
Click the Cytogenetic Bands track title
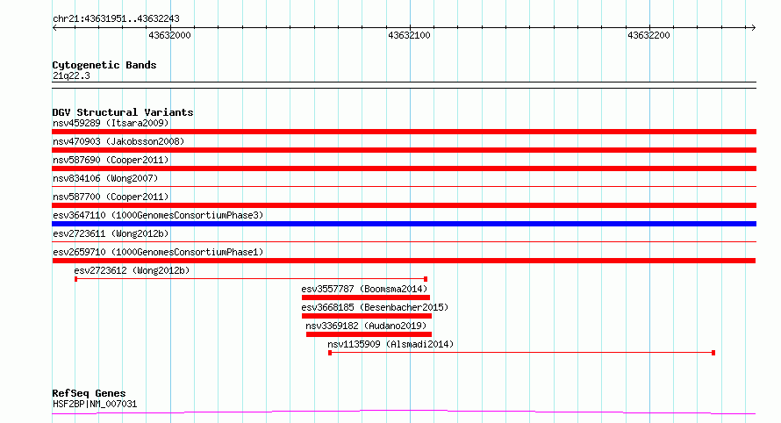104,65
